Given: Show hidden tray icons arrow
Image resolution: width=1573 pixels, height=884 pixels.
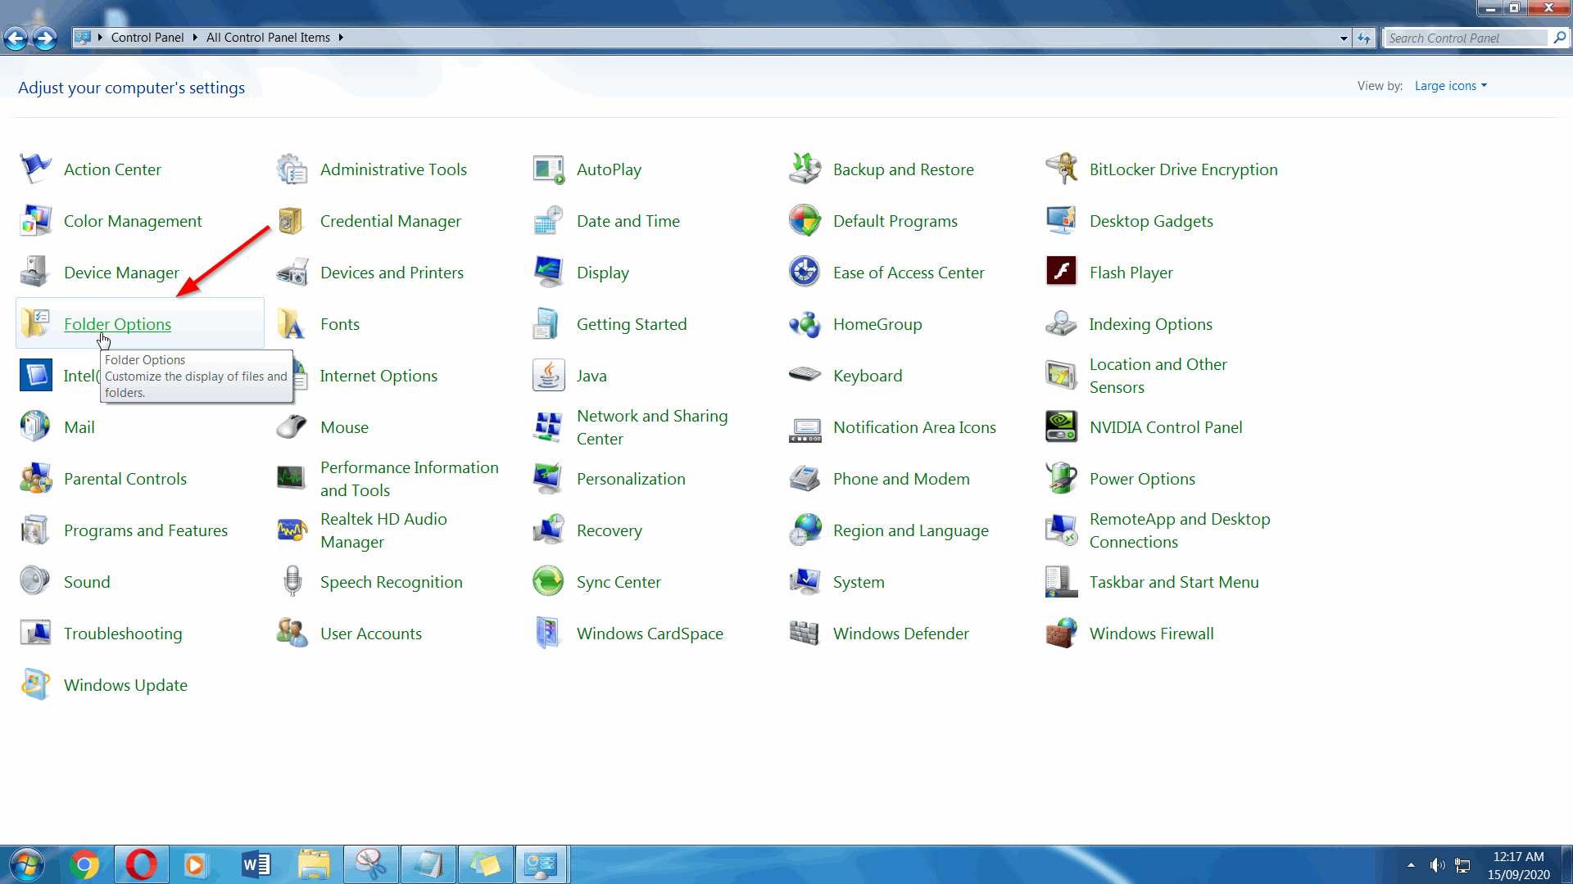Looking at the screenshot, I should 1411,865.
